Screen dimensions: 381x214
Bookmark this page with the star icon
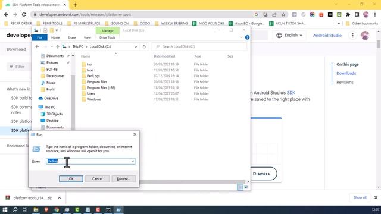(283, 14)
